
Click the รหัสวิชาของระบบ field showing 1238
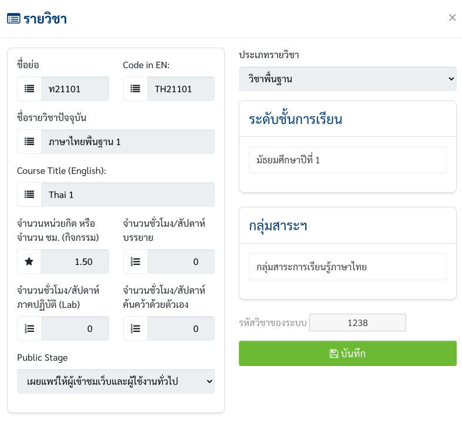[x=358, y=323]
